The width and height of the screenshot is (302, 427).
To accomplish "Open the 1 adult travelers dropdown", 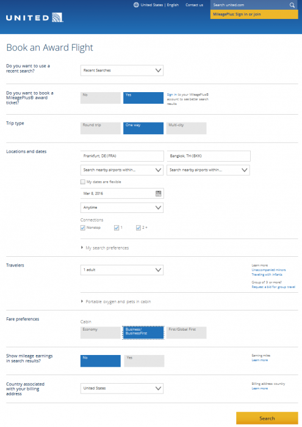I will pos(122,270).
